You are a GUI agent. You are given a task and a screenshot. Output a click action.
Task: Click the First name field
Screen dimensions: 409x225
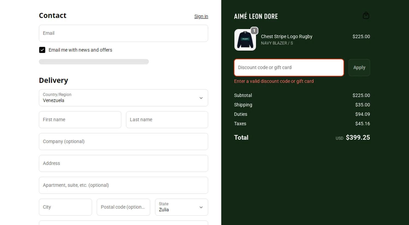pos(80,120)
